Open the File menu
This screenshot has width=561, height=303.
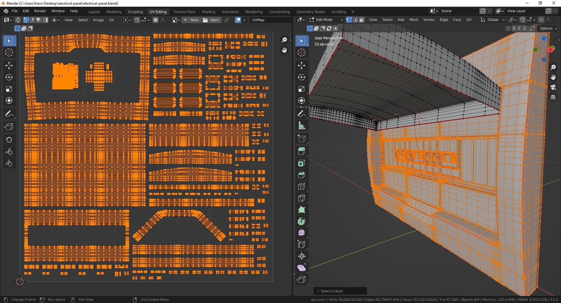click(15, 11)
